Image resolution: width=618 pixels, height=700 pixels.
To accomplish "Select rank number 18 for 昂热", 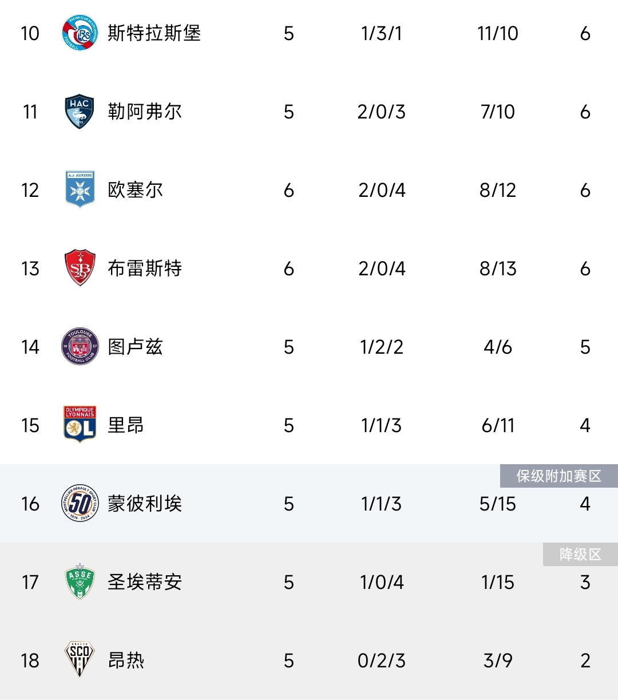I will point(30,661).
